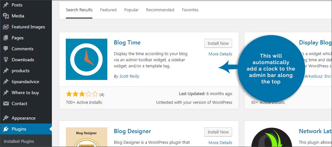Click the tipsandadvice pushpin icon
Image resolution: width=332 pixels, height=147 pixels.
coord(6,82)
